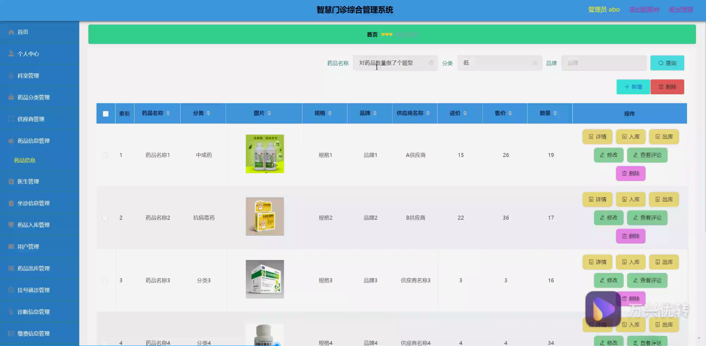Click 修改 to edit 药品名称1
The height and width of the screenshot is (346, 706).
(x=609, y=155)
